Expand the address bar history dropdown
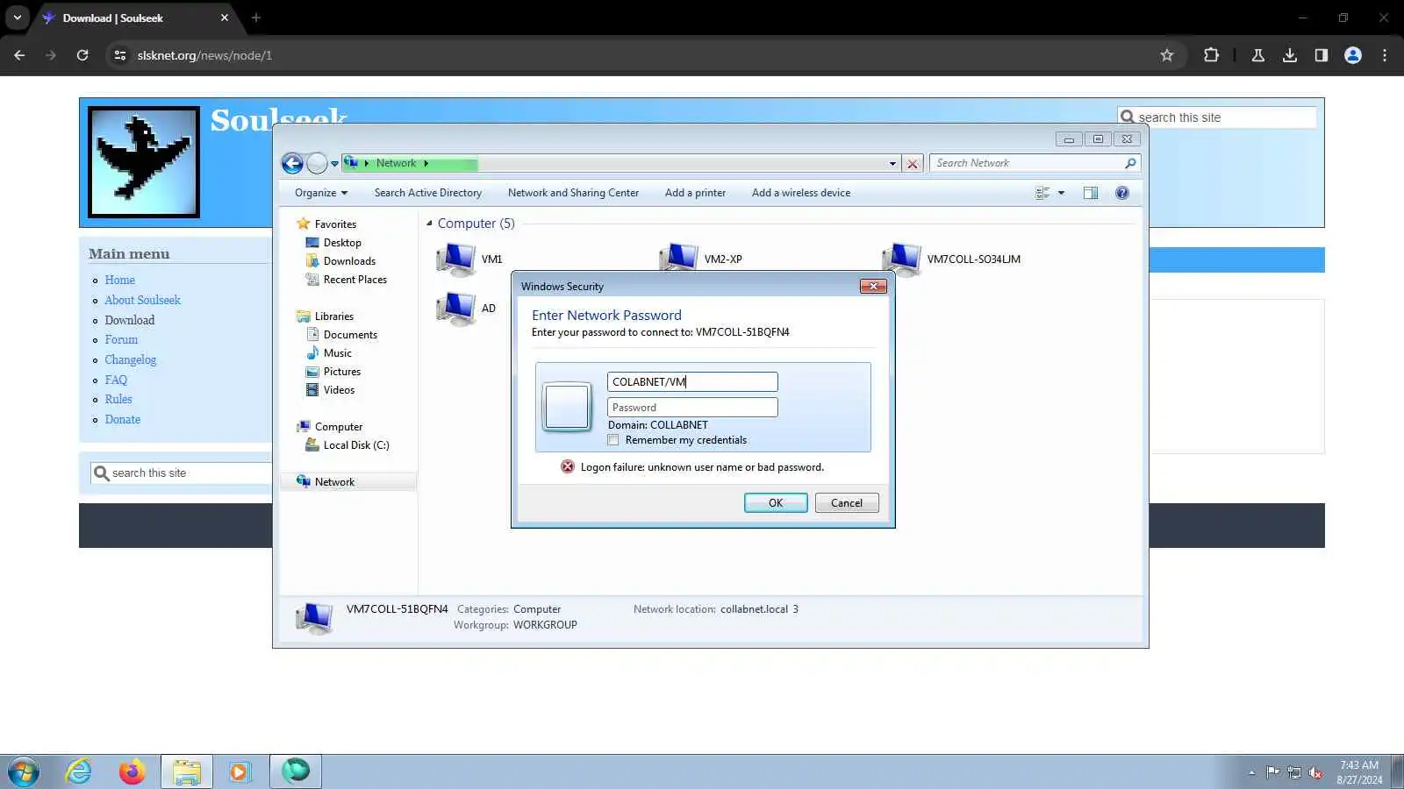 892,164
